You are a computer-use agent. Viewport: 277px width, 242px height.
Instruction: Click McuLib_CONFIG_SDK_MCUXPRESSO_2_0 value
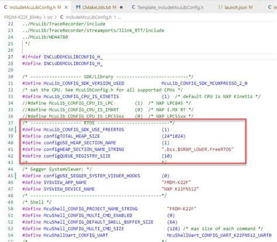coord(205,83)
